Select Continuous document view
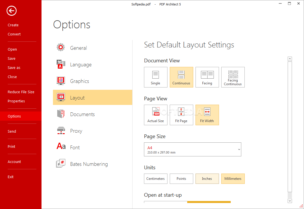304x209 pixels. [181, 77]
